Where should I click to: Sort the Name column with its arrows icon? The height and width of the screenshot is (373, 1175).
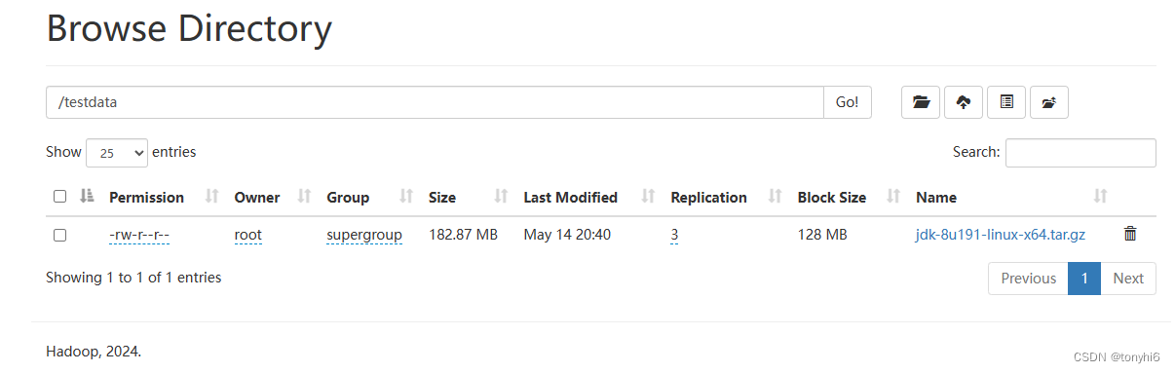[1101, 197]
